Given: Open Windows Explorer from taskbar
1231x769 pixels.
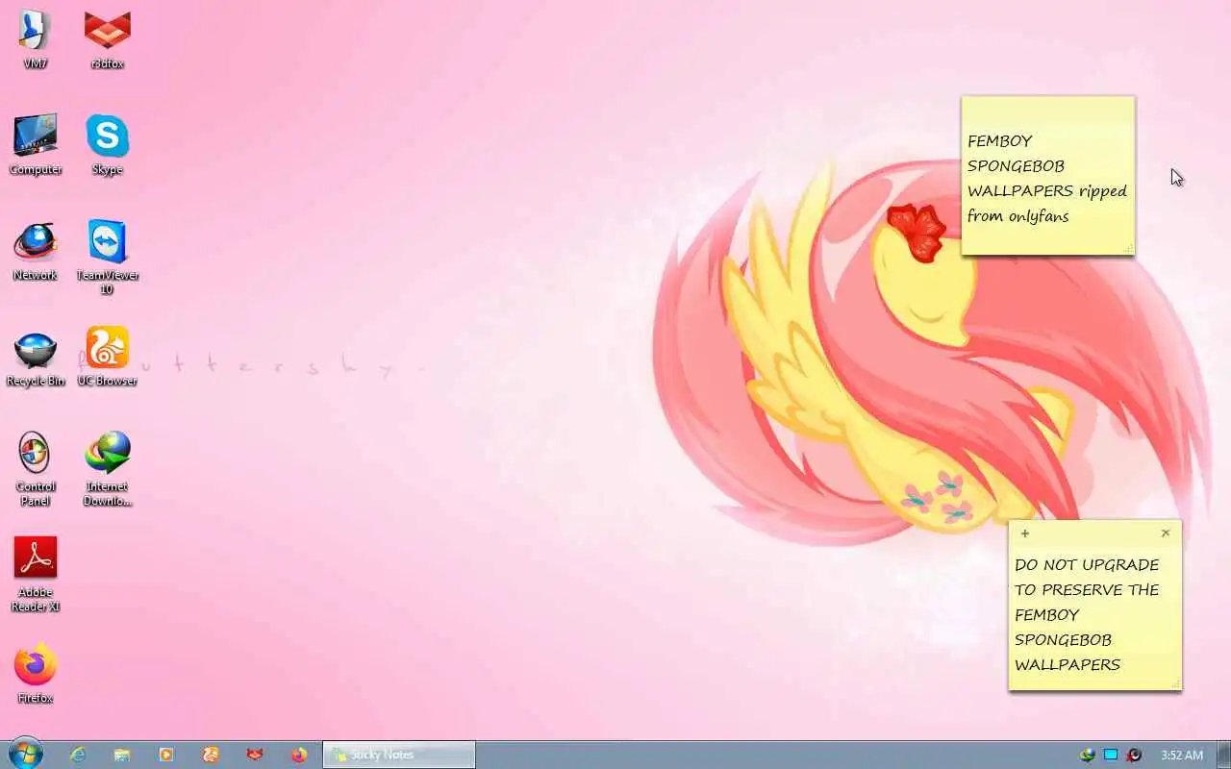Looking at the screenshot, I should pos(122,755).
